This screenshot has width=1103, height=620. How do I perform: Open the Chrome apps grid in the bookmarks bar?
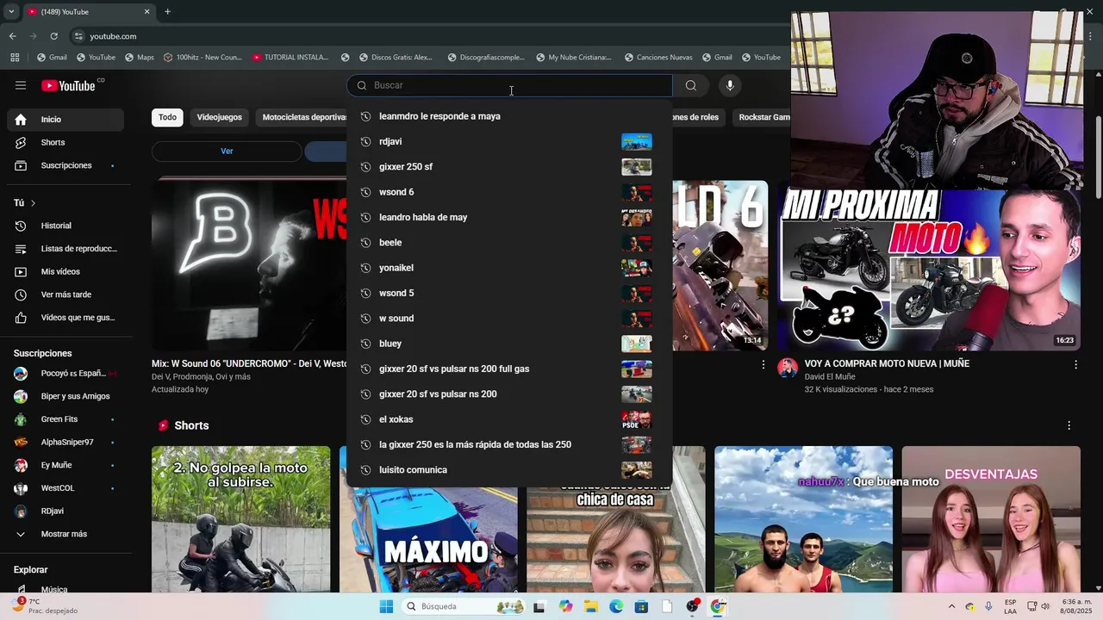pyautogui.click(x=15, y=58)
